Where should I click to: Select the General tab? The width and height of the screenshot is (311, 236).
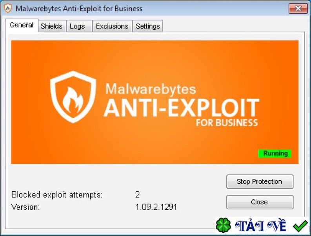click(22, 25)
